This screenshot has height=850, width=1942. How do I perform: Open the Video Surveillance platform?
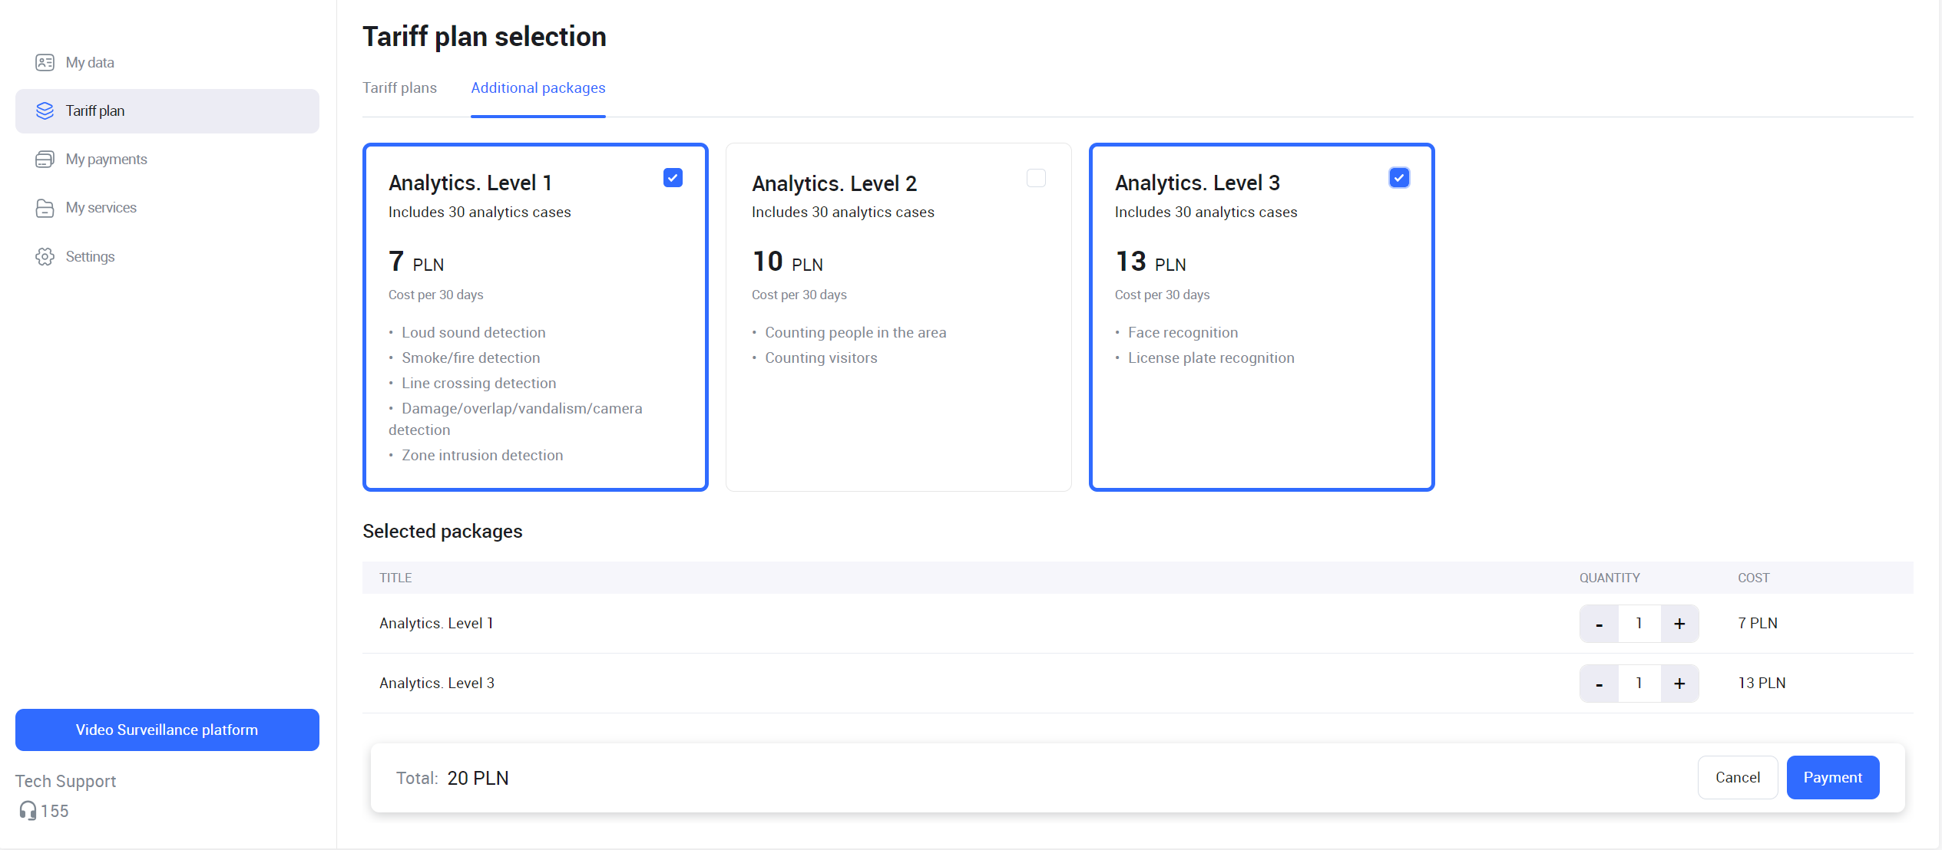pos(167,730)
